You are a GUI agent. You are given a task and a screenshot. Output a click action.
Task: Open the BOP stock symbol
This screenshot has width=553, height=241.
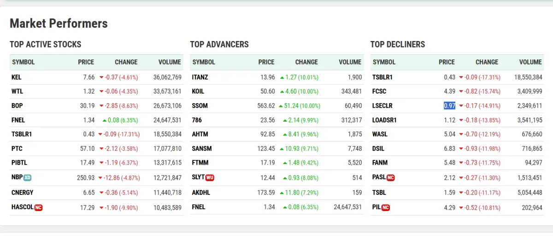click(17, 106)
